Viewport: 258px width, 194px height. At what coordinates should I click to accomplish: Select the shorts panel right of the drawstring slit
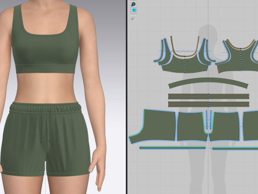226,127
